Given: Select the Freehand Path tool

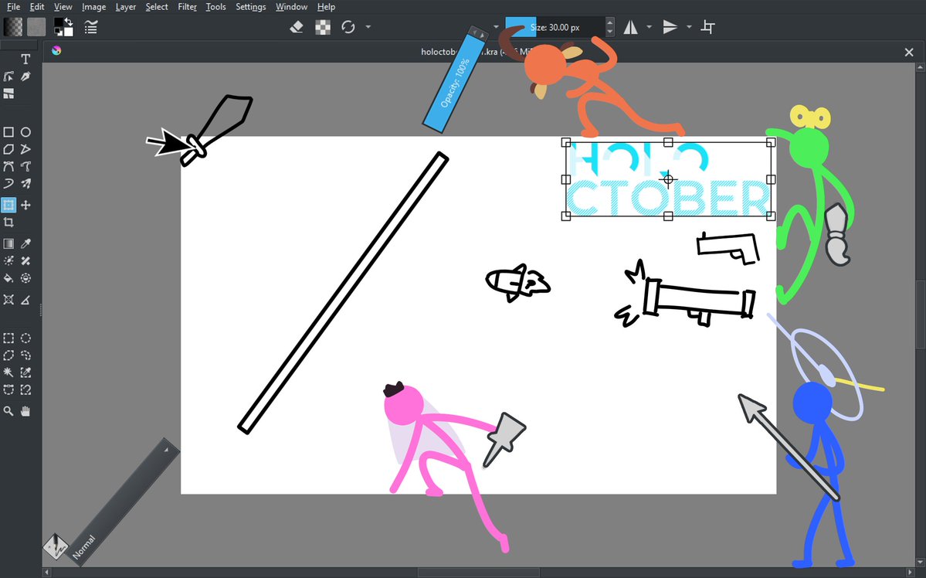Looking at the screenshot, I should click(x=25, y=167).
